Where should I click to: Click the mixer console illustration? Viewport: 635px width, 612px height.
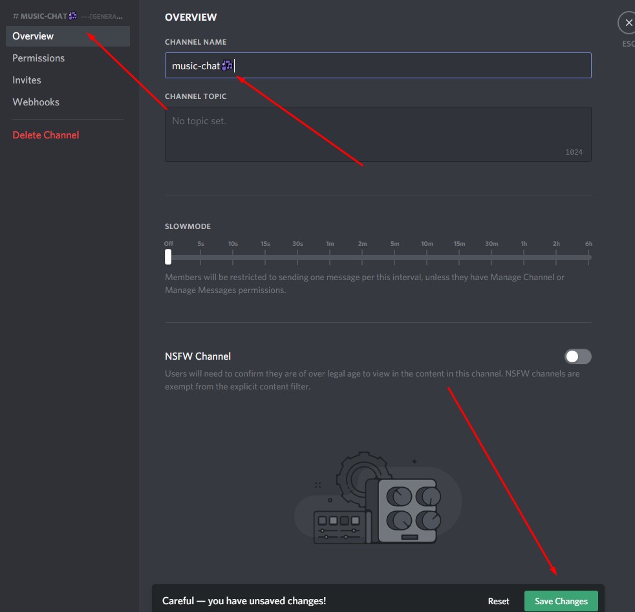click(x=378, y=498)
